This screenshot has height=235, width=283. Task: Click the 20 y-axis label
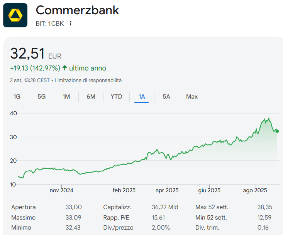tap(14, 161)
